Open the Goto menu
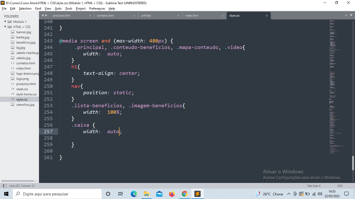Image resolution: width=355 pixels, height=199 pixels. click(x=58, y=9)
